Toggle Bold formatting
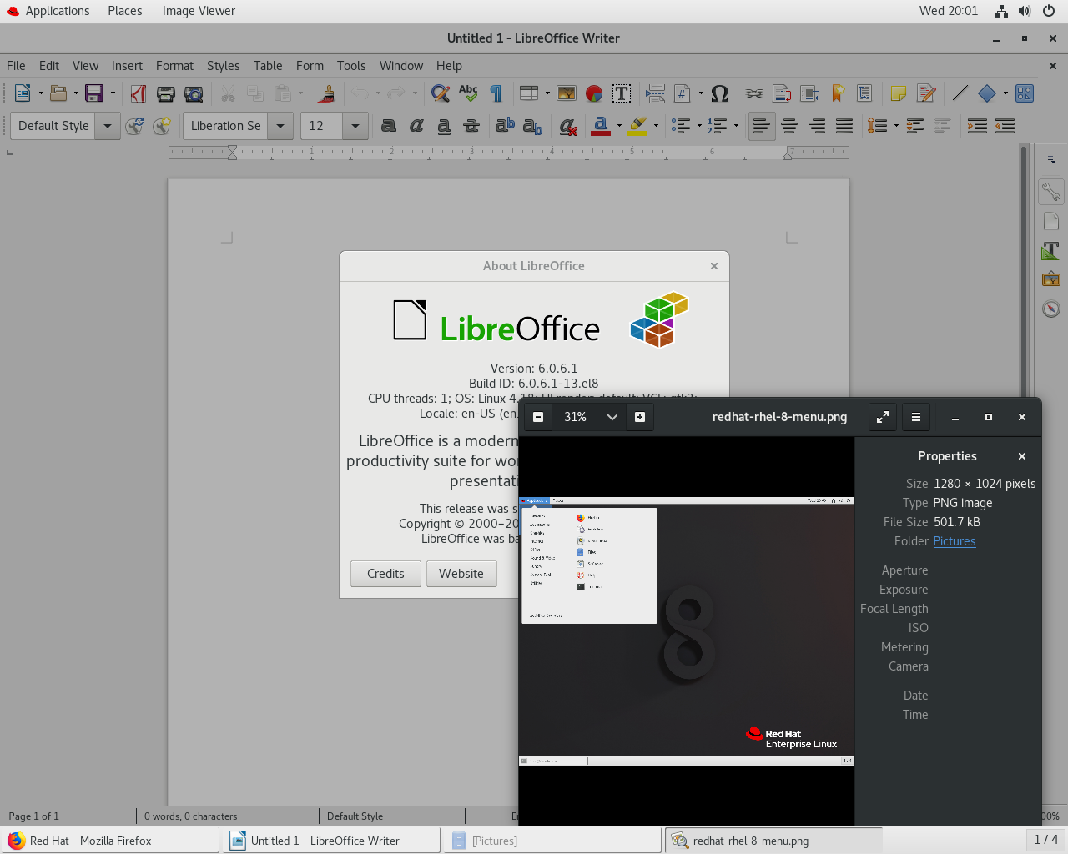This screenshot has width=1068, height=854. click(x=388, y=126)
